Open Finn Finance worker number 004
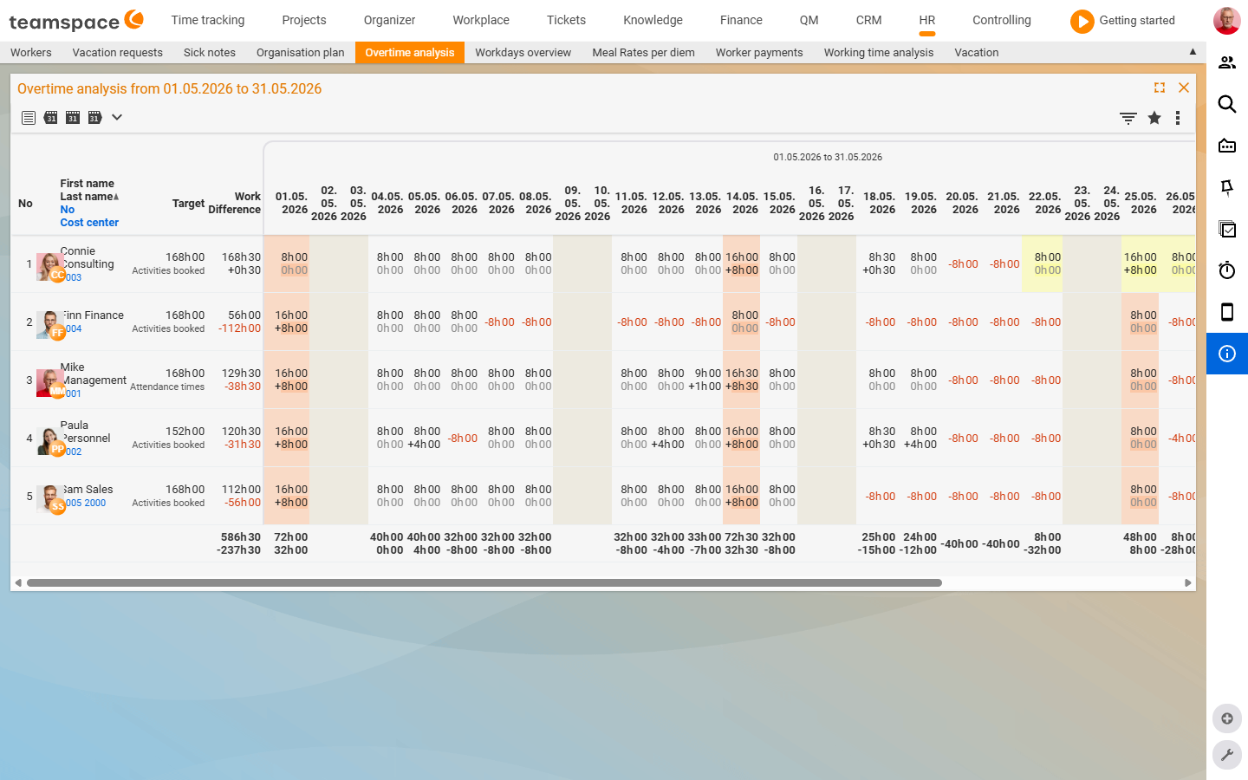 (x=74, y=329)
